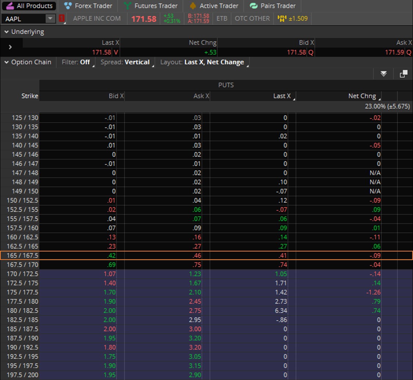Image resolution: width=413 pixels, height=380 pixels.
Task: Change the Spread: Vertical setting
Action: (126, 62)
